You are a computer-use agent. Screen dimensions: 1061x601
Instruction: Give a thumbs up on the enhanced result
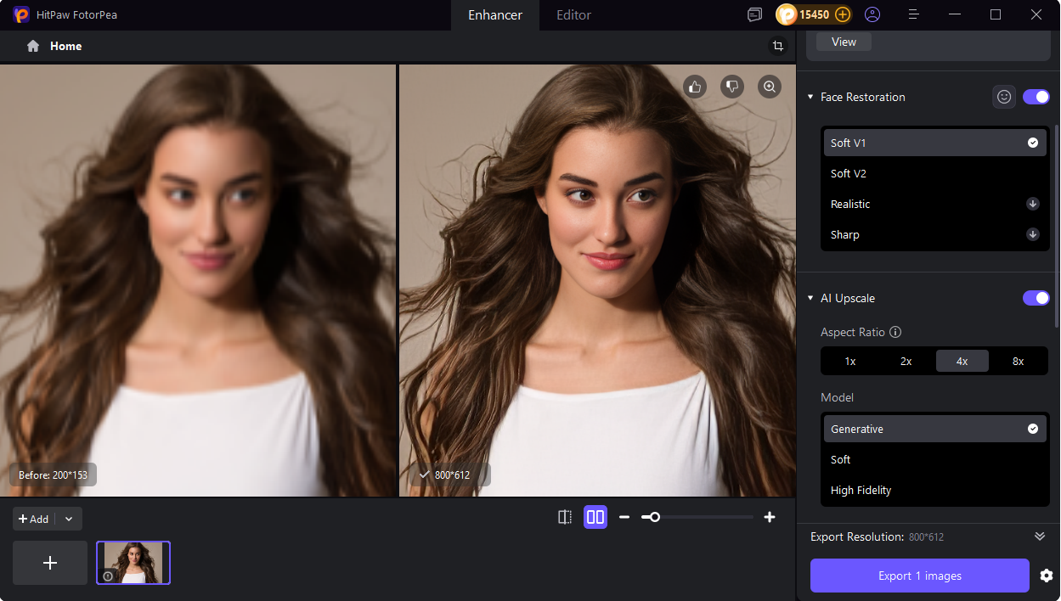[695, 87]
